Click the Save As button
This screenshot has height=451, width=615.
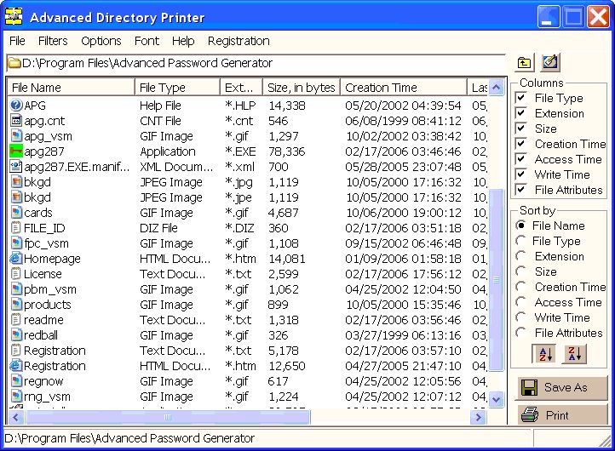point(561,388)
